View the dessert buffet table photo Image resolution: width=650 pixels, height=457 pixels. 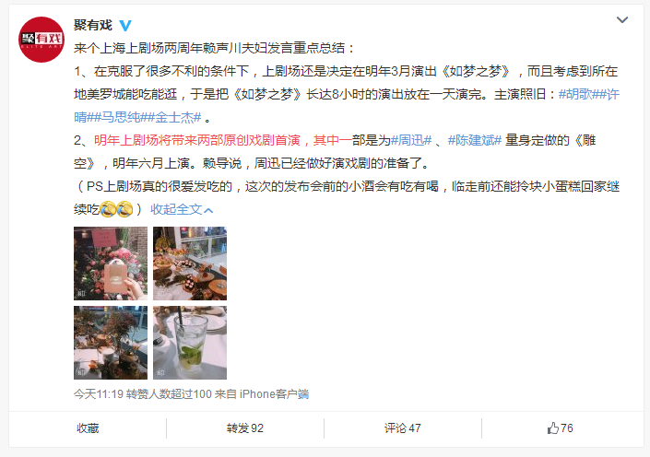[x=190, y=264]
